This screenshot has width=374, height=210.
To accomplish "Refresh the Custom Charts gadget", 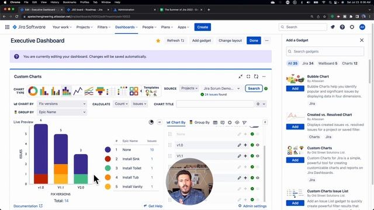I will click(256, 76).
